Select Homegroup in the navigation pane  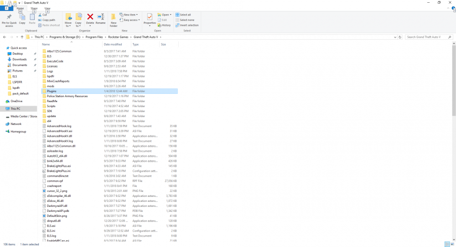pyautogui.click(x=18, y=132)
